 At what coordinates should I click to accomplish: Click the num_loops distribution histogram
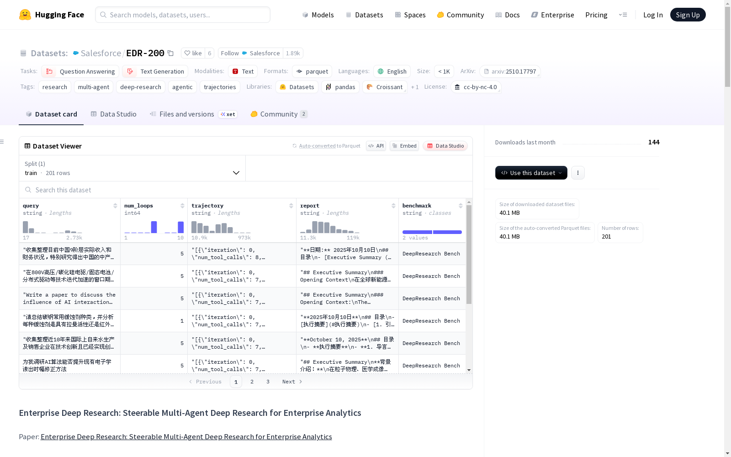154,227
